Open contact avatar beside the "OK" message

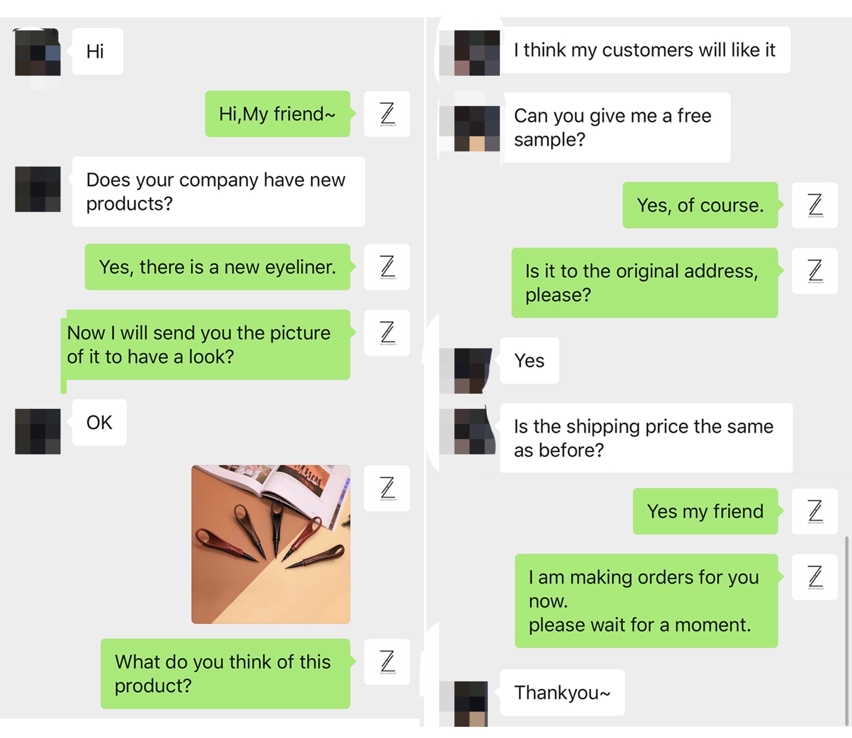(x=38, y=431)
